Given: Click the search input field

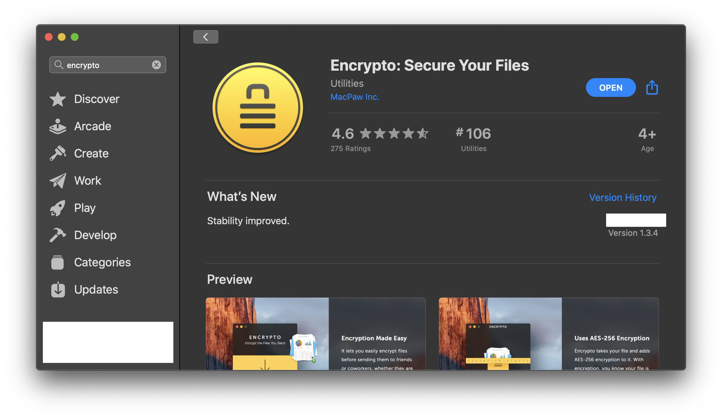Looking at the screenshot, I should point(108,64).
